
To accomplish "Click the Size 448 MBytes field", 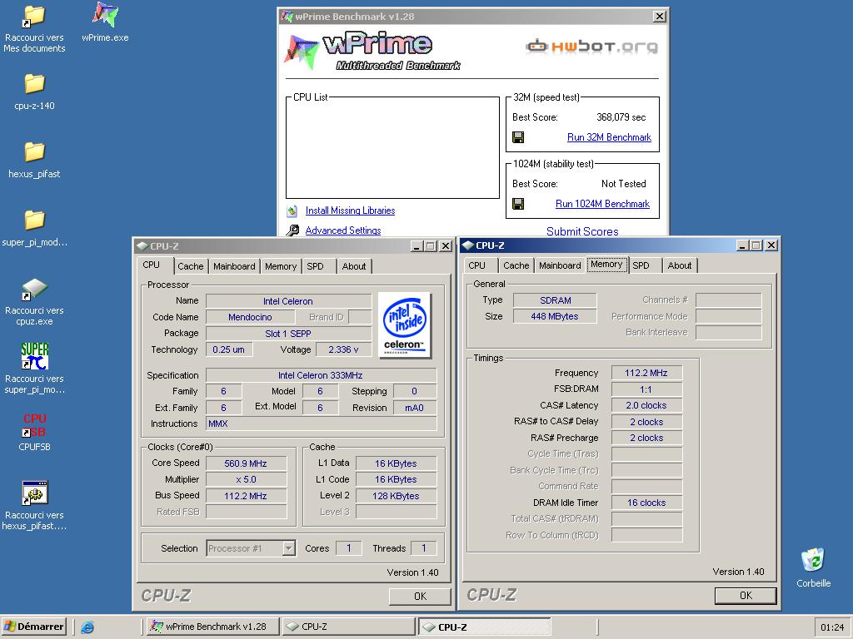I will tap(555, 316).
